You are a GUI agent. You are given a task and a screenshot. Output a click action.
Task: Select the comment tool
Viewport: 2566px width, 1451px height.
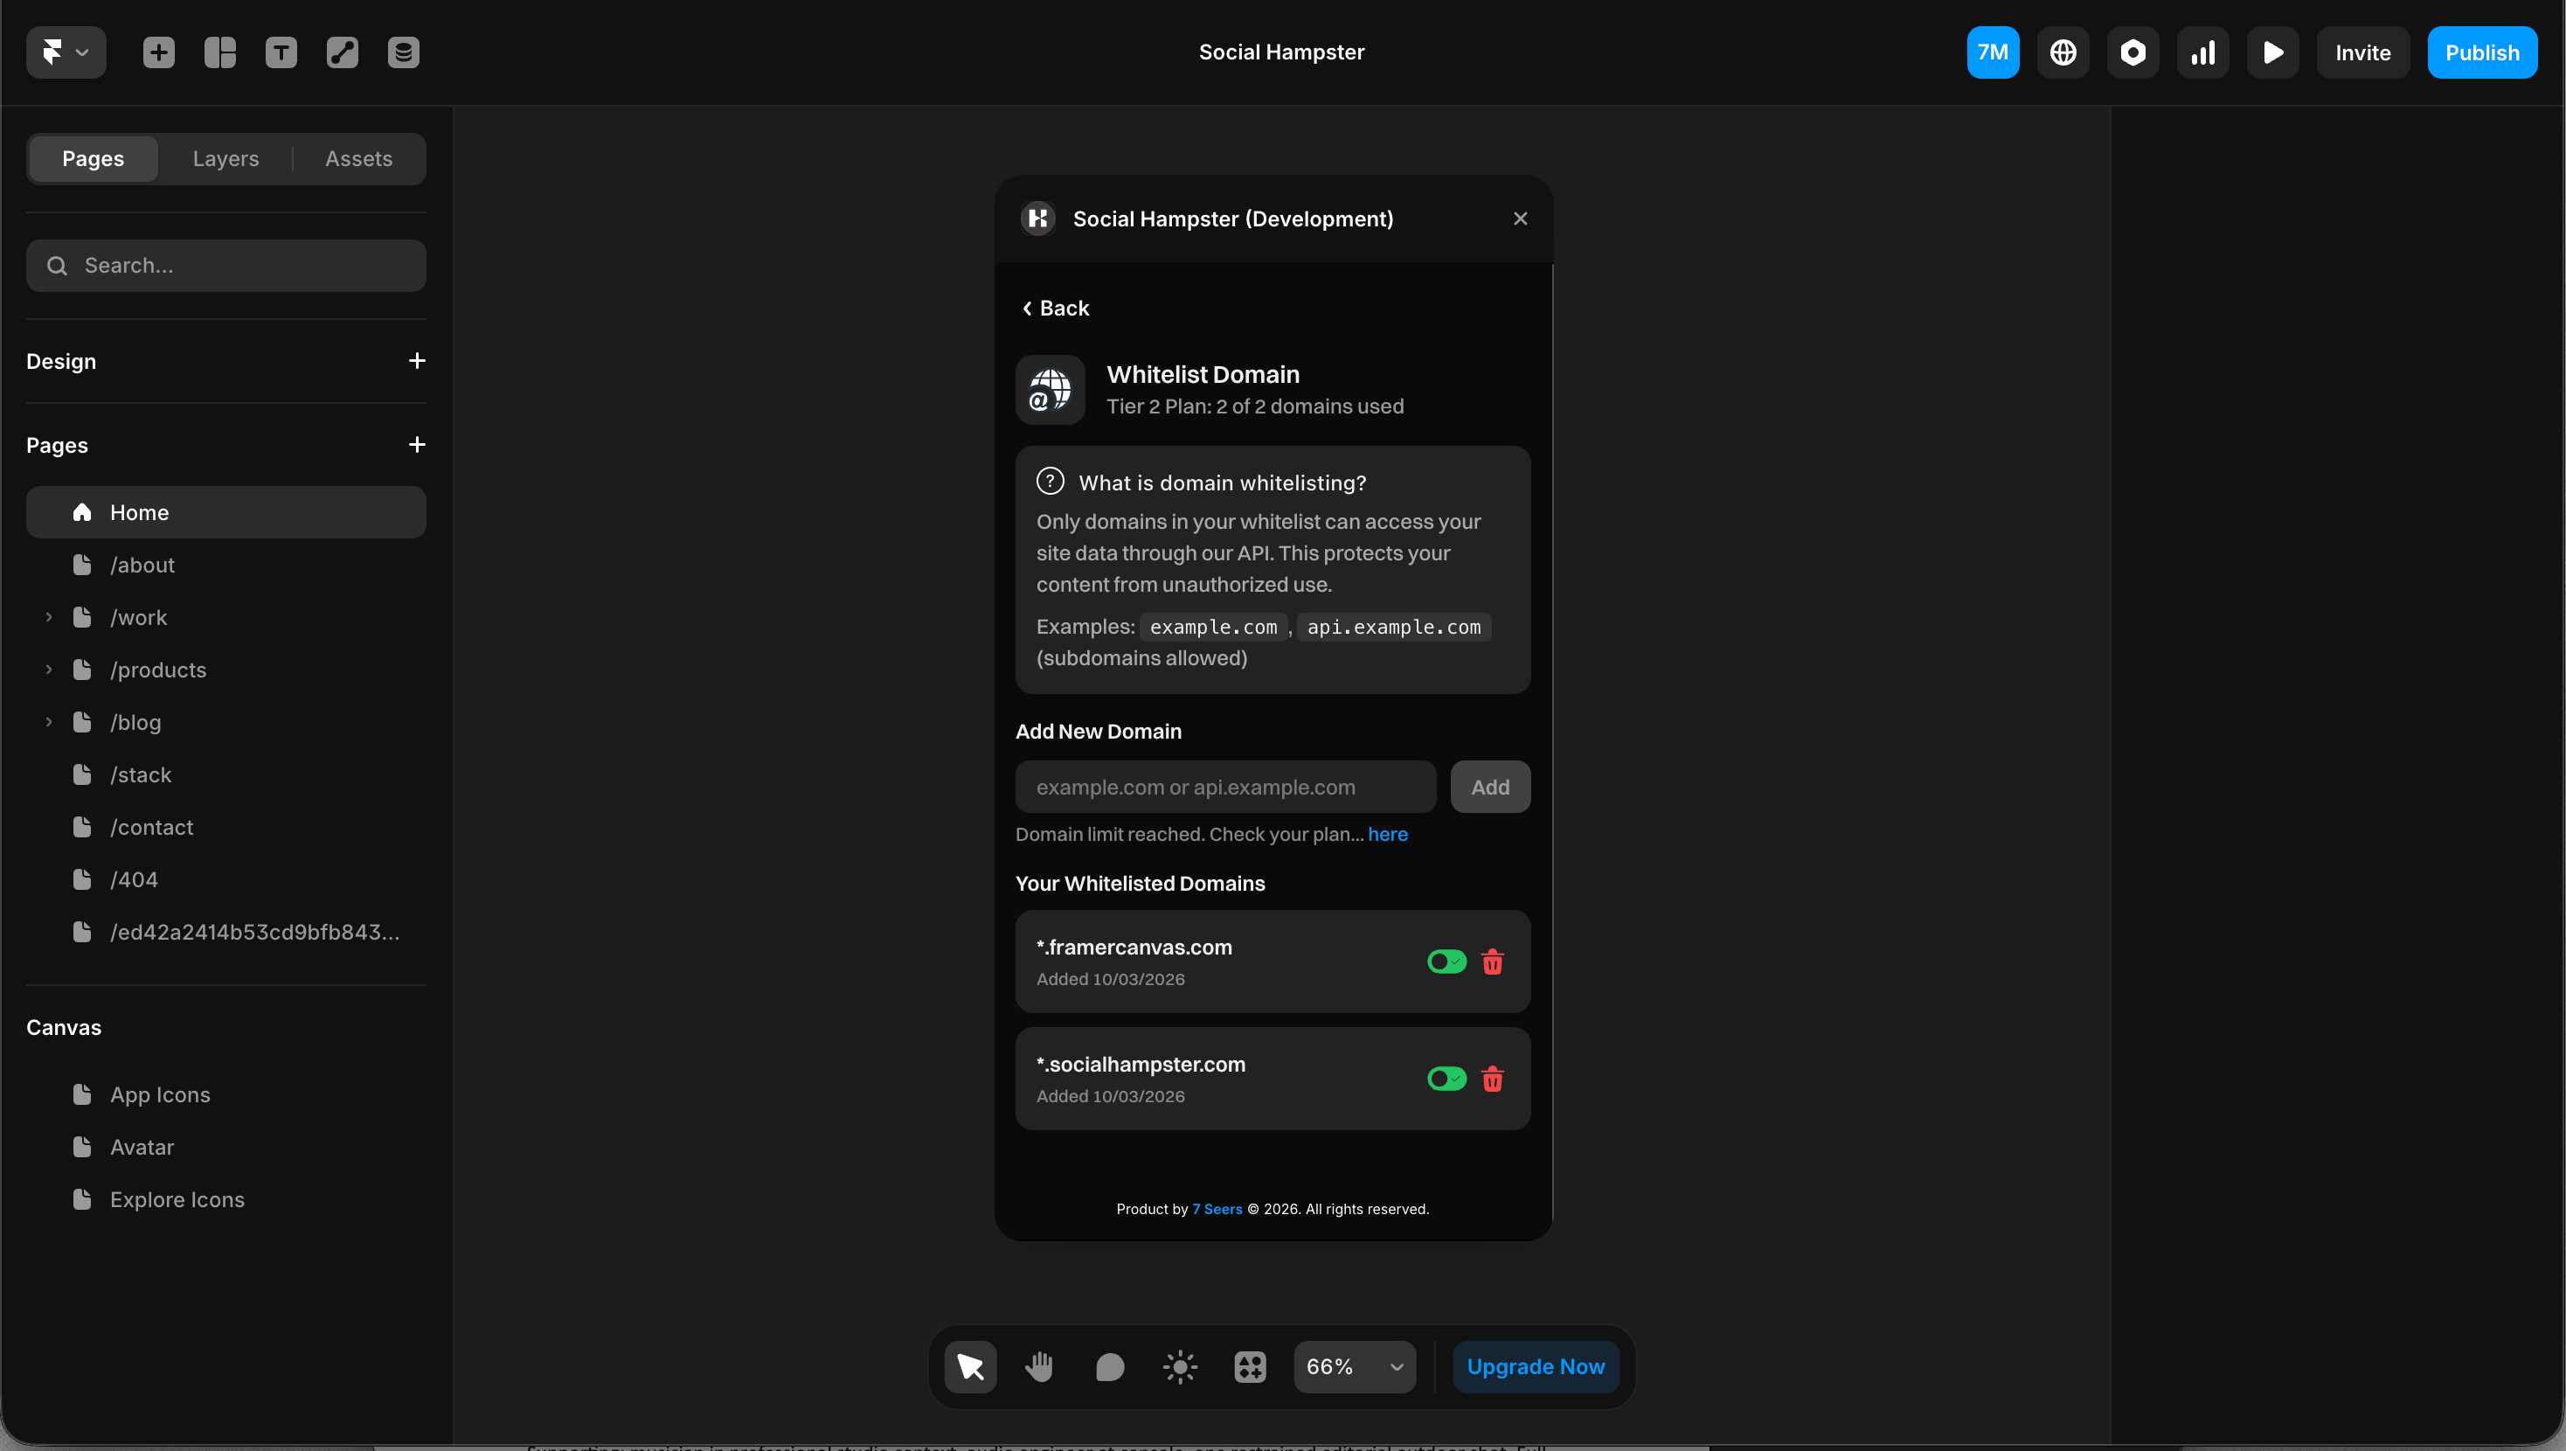coord(1110,1366)
